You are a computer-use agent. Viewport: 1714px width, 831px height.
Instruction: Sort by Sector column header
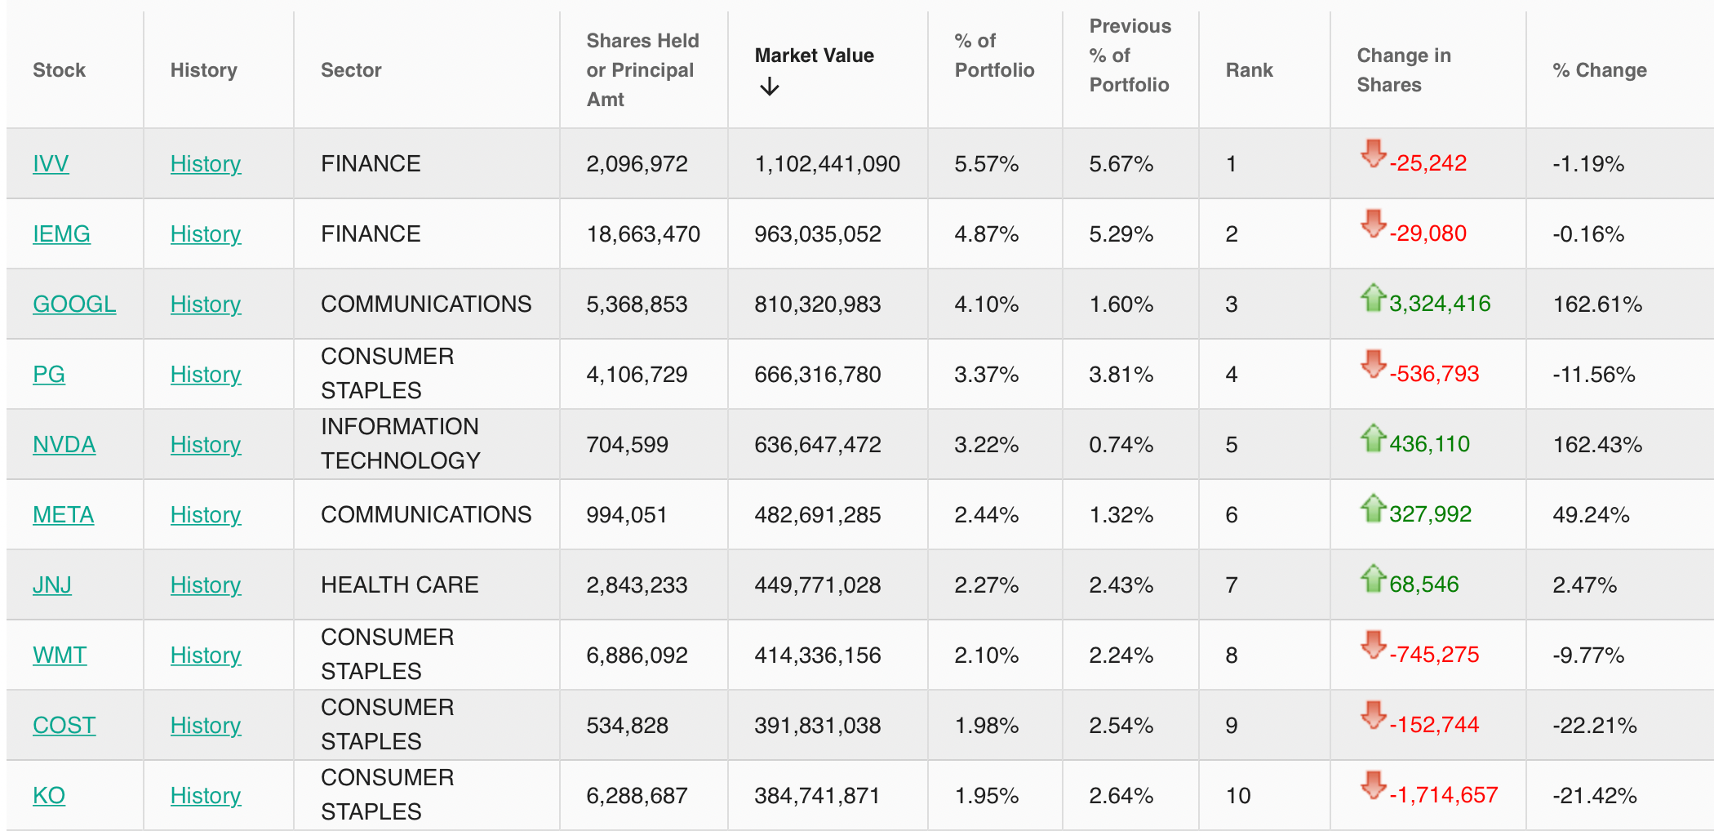(351, 70)
